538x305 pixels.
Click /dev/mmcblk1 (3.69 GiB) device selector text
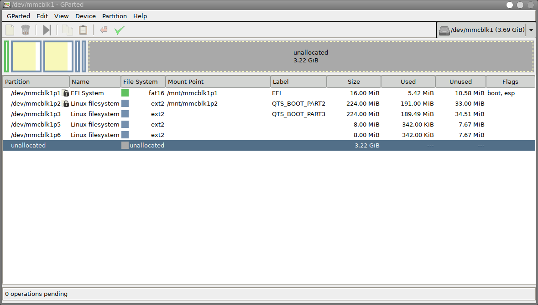(x=487, y=30)
